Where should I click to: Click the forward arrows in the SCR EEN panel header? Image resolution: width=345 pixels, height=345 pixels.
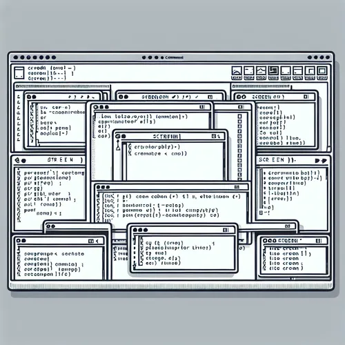point(321,161)
